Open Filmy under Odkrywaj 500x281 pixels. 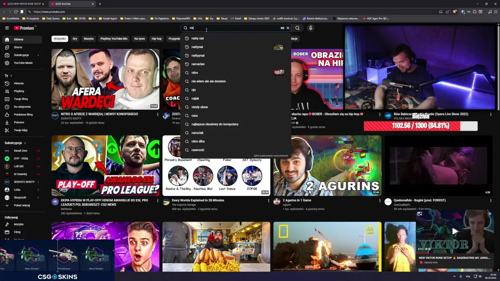pyautogui.click(x=23, y=232)
